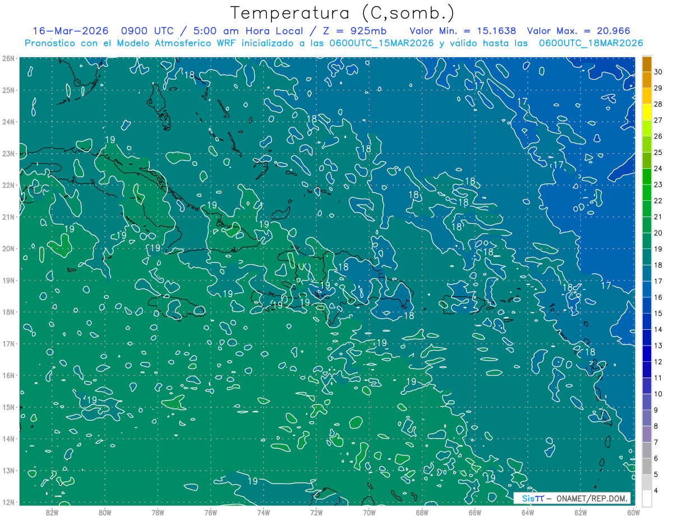
Task: Click the "SisPI" logo text
Action: (x=533, y=498)
